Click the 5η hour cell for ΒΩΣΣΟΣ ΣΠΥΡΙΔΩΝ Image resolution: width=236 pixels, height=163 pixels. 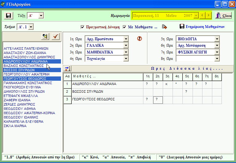pos(186,91)
